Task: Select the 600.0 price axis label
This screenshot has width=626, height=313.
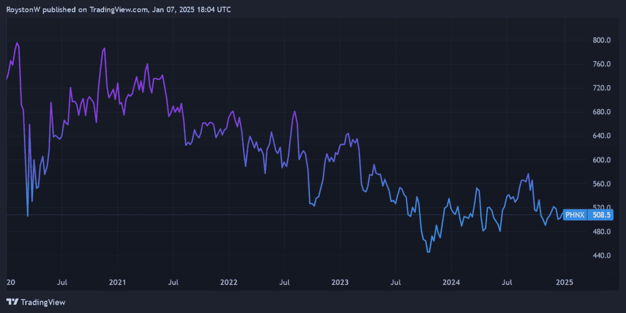Action: pyautogui.click(x=601, y=160)
